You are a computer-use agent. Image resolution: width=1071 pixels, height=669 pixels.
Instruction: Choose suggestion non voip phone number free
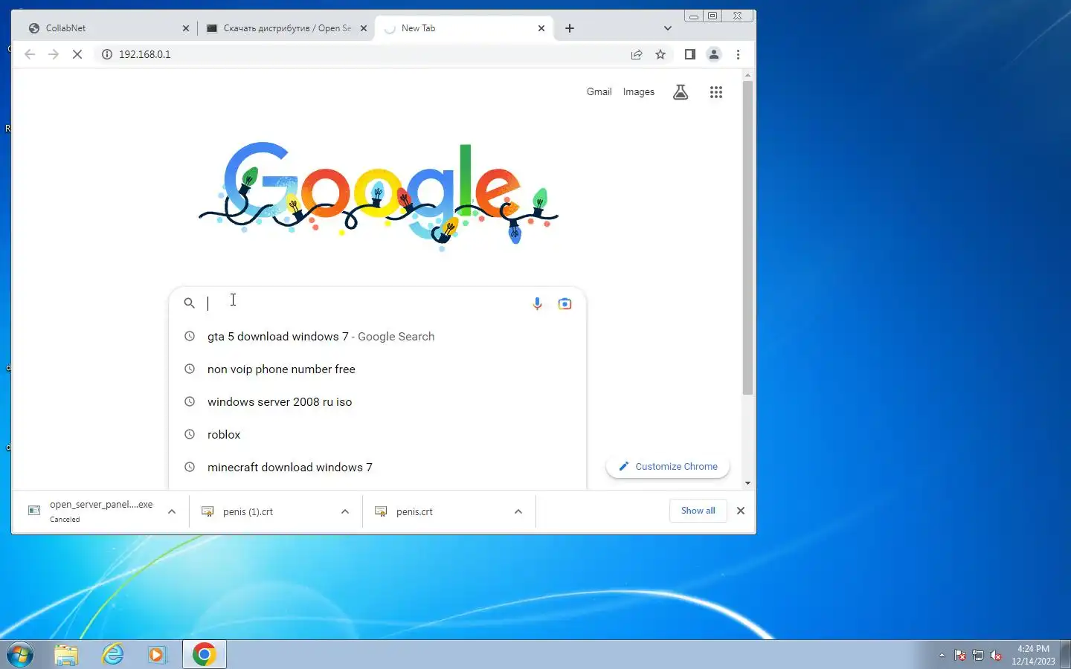378,369
